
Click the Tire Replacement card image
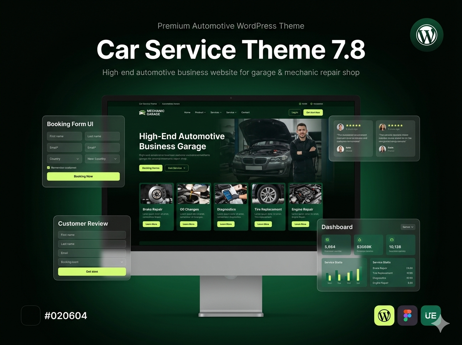[268, 194]
